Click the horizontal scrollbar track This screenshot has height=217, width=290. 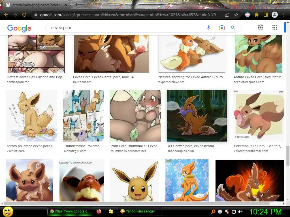(143, 203)
